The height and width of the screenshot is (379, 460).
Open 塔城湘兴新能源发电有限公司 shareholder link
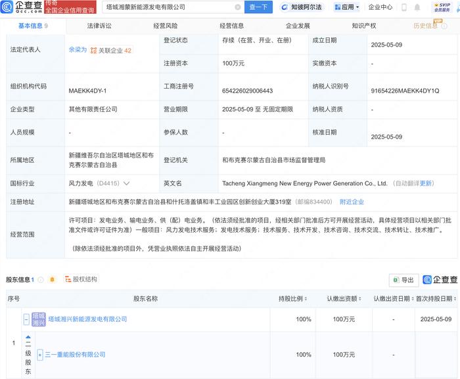pos(87,319)
